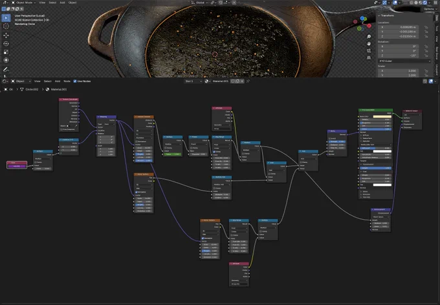Select the Annotate tool in viewport toolbar

tap(6, 69)
